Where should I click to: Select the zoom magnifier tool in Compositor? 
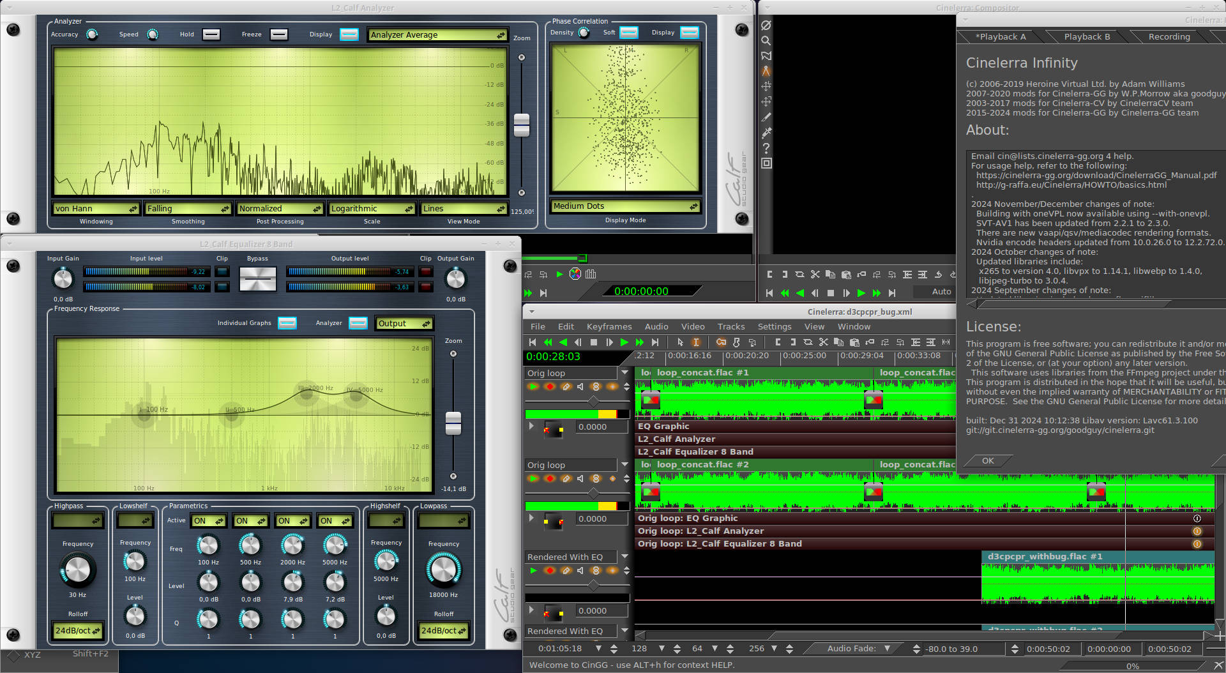[766, 40]
